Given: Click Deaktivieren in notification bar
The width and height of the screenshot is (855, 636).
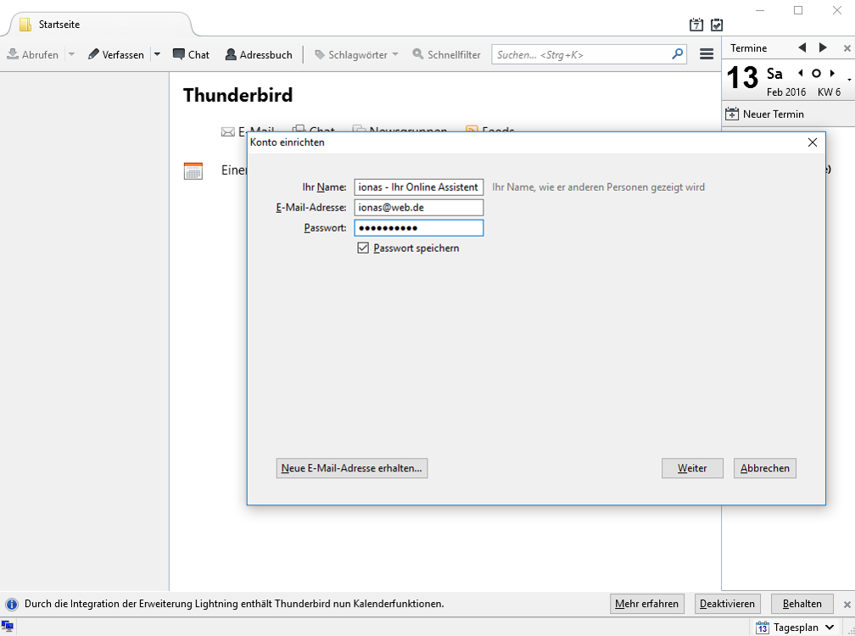Looking at the screenshot, I should [x=728, y=604].
